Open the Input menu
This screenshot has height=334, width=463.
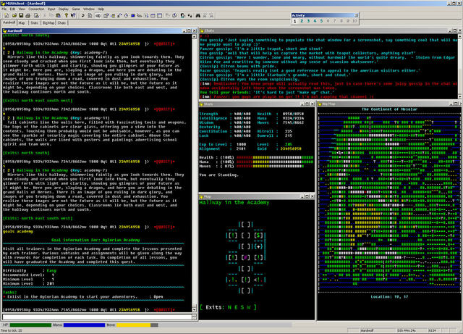pos(51,9)
